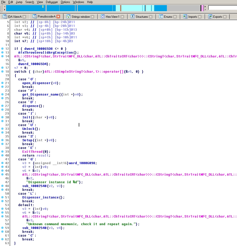Click the navigation band left scroll arrow
This screenshot has width=237, height=246.
coord(5,6)
